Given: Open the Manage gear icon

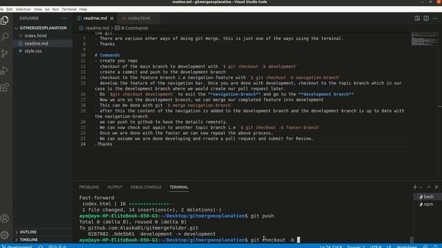Looking at the screenshot, I should coord(5,235).
